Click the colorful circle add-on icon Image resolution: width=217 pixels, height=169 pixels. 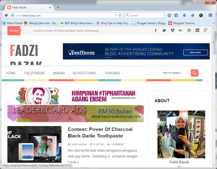point(201,15)
